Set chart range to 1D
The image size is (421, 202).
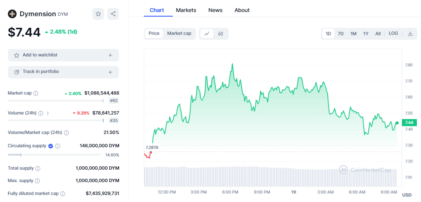[x=328, y=34]
